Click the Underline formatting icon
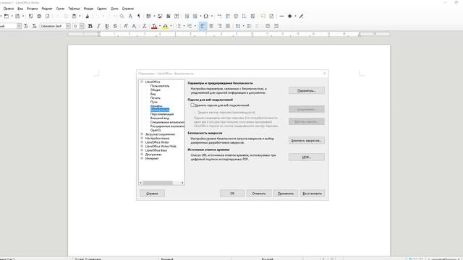The width and height of the screenshot is (463, 260). 107,26
